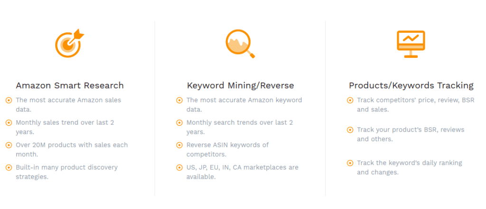Click 'Reverse ASIN keywords of competitors' text
Screen dimensions: 486x209
(x=227, y=149)
